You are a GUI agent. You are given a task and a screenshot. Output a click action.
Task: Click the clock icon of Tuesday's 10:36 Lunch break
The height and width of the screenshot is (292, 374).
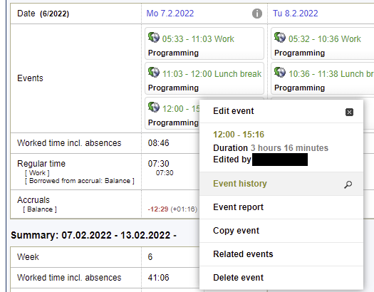pyautogui.click(x=280, y=72)
